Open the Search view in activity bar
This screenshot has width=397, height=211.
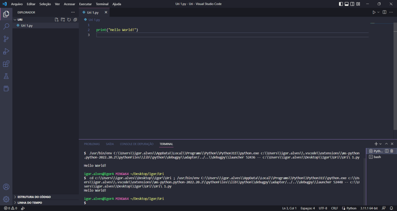click(6, 27)
